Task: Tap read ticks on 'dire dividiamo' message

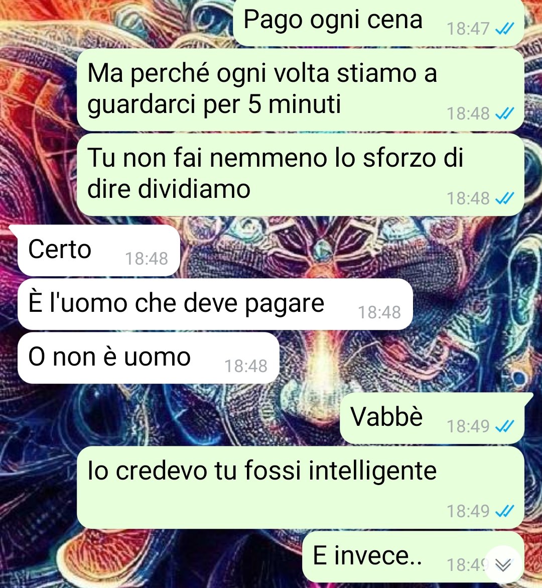Action: [x=504, y=198]
